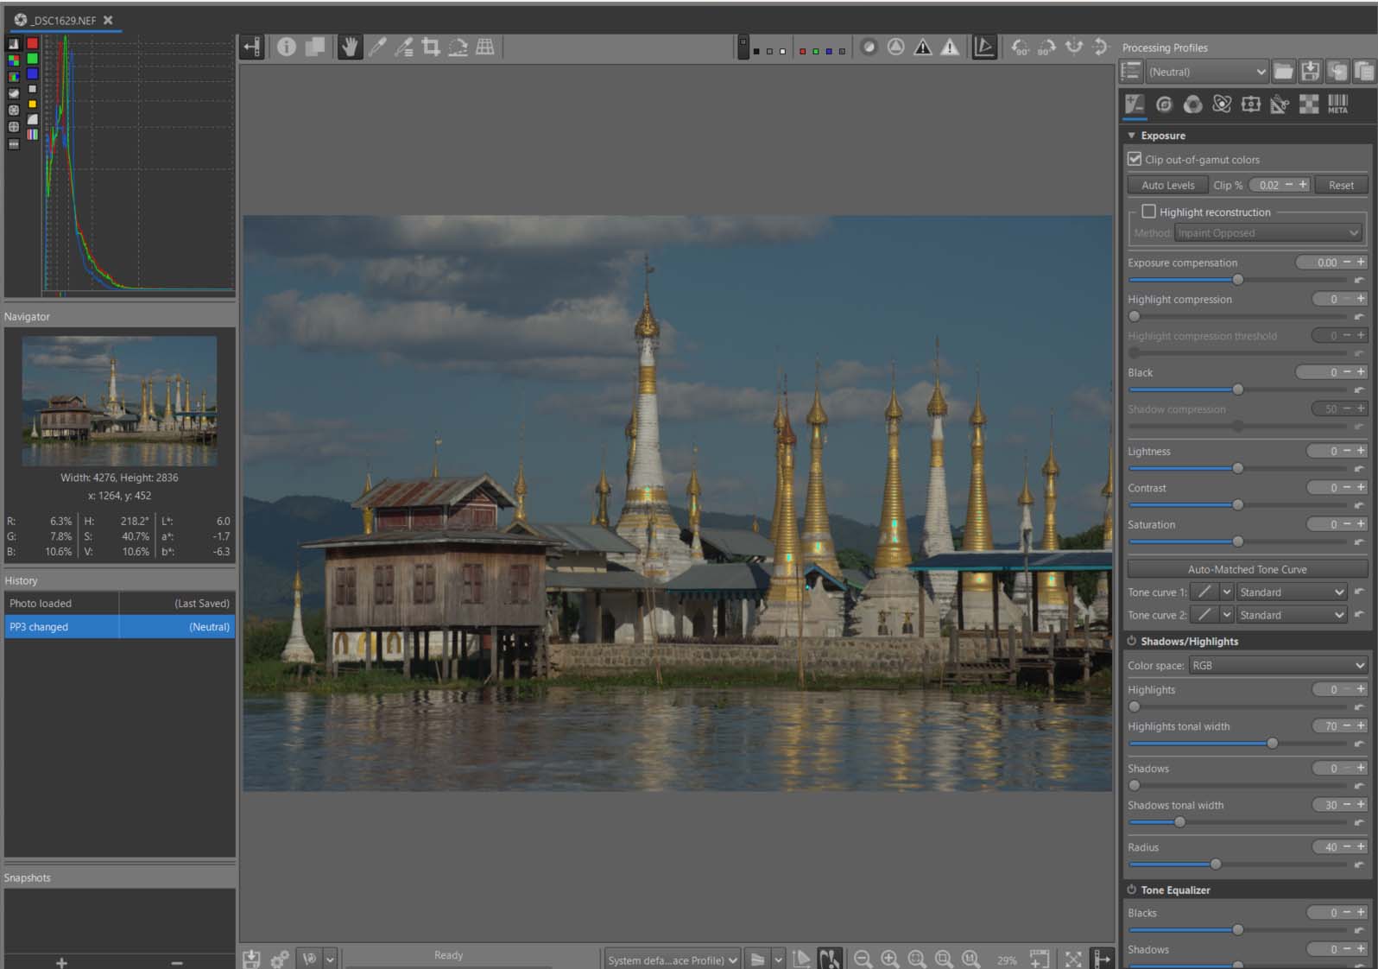Click the Exposure compensation slider handle
The width and height of the screenshot is (1378, 969).
pos(1237,280)
